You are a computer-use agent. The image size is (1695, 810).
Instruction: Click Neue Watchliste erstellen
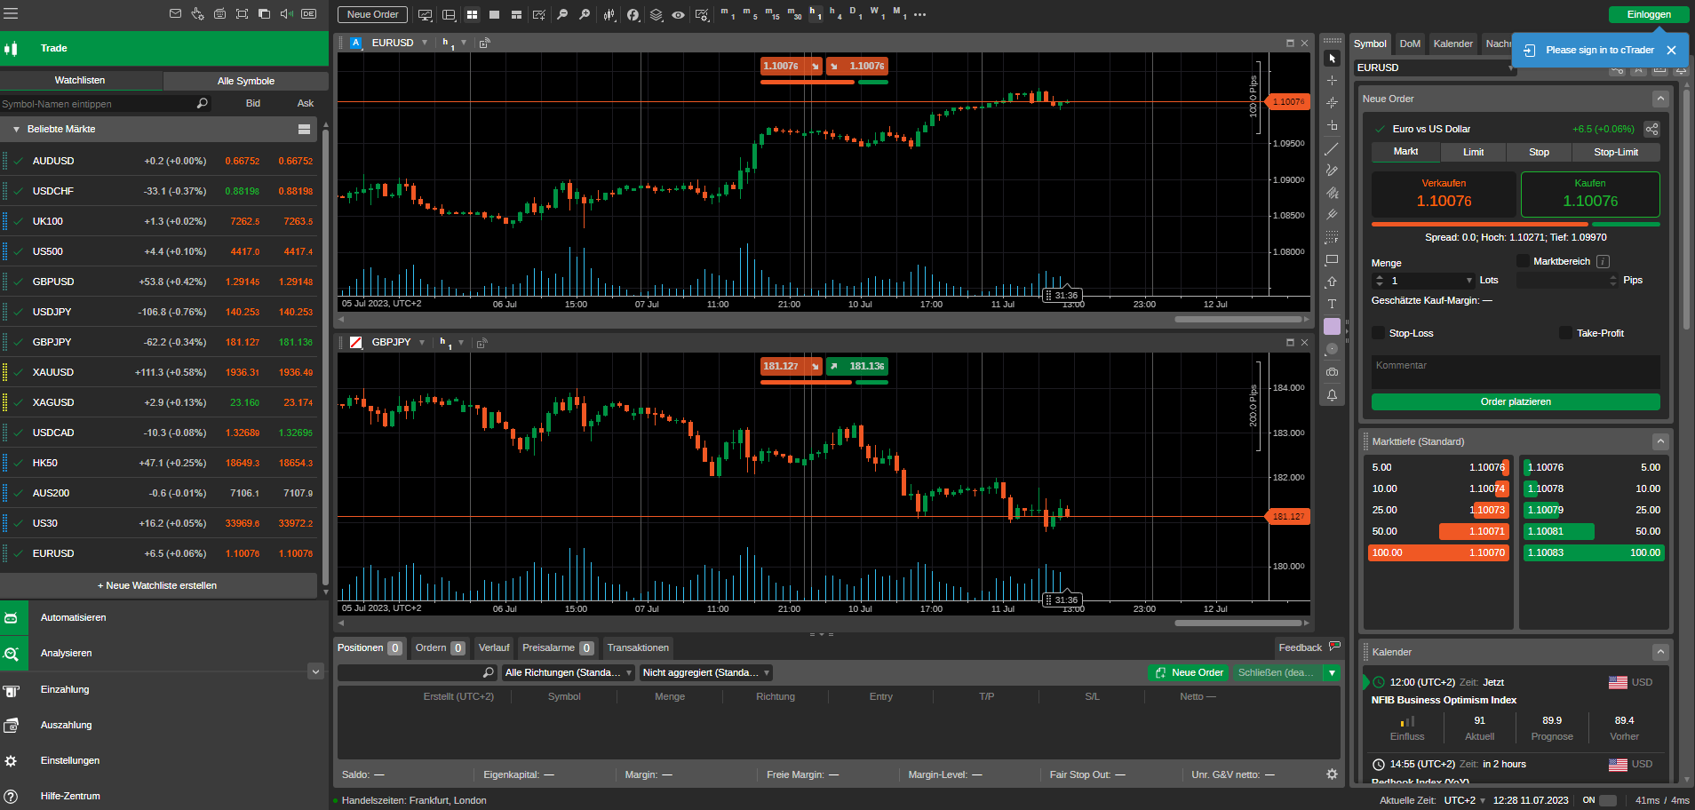coord(158,586)
